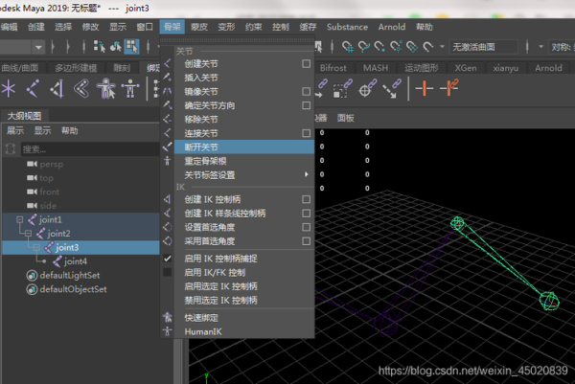Click the 无激活曲面 live surface field
The image size is (575, 384).
(x=484, y=47)
